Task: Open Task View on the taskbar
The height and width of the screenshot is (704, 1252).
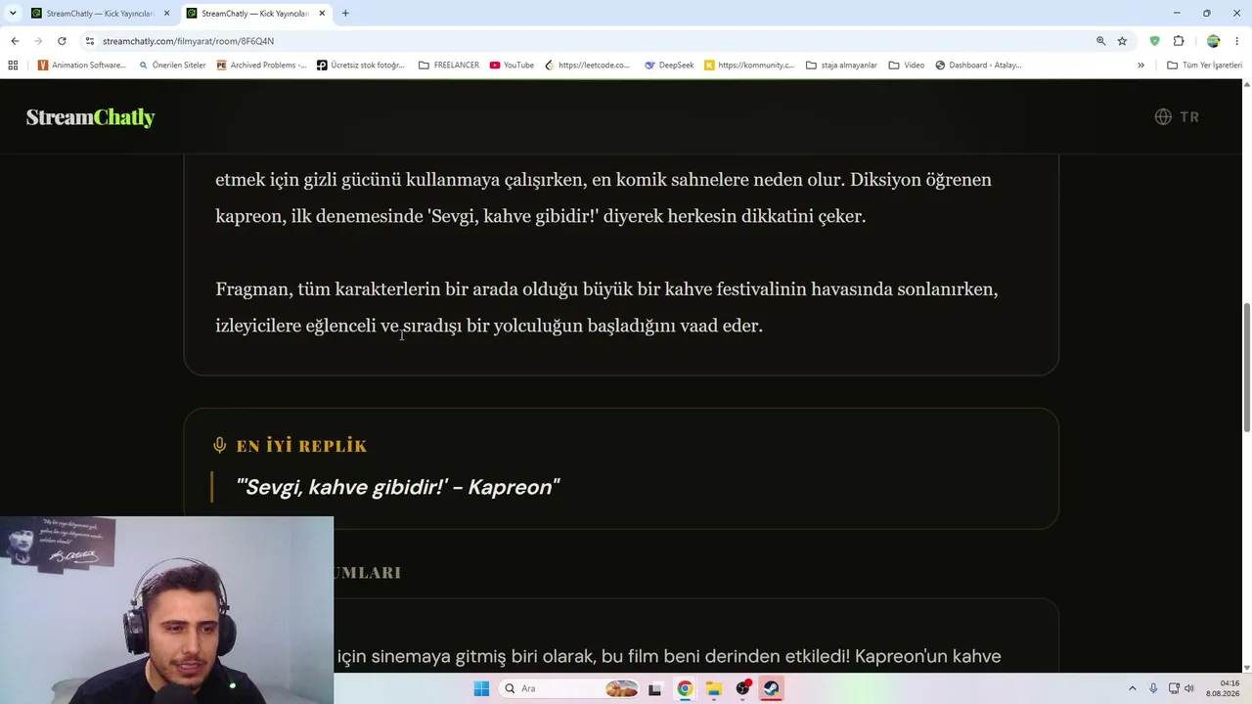Action: [x=654, y=688]
